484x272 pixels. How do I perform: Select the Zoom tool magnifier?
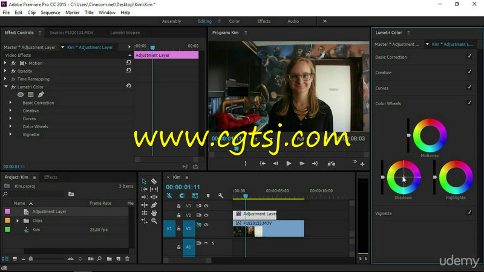click(154, 221)
